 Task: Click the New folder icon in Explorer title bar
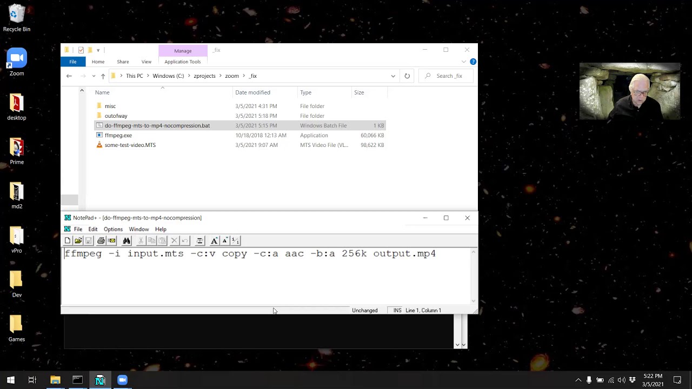point(90,50)
